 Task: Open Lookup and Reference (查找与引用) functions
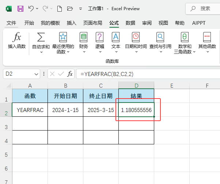(160, 43)
